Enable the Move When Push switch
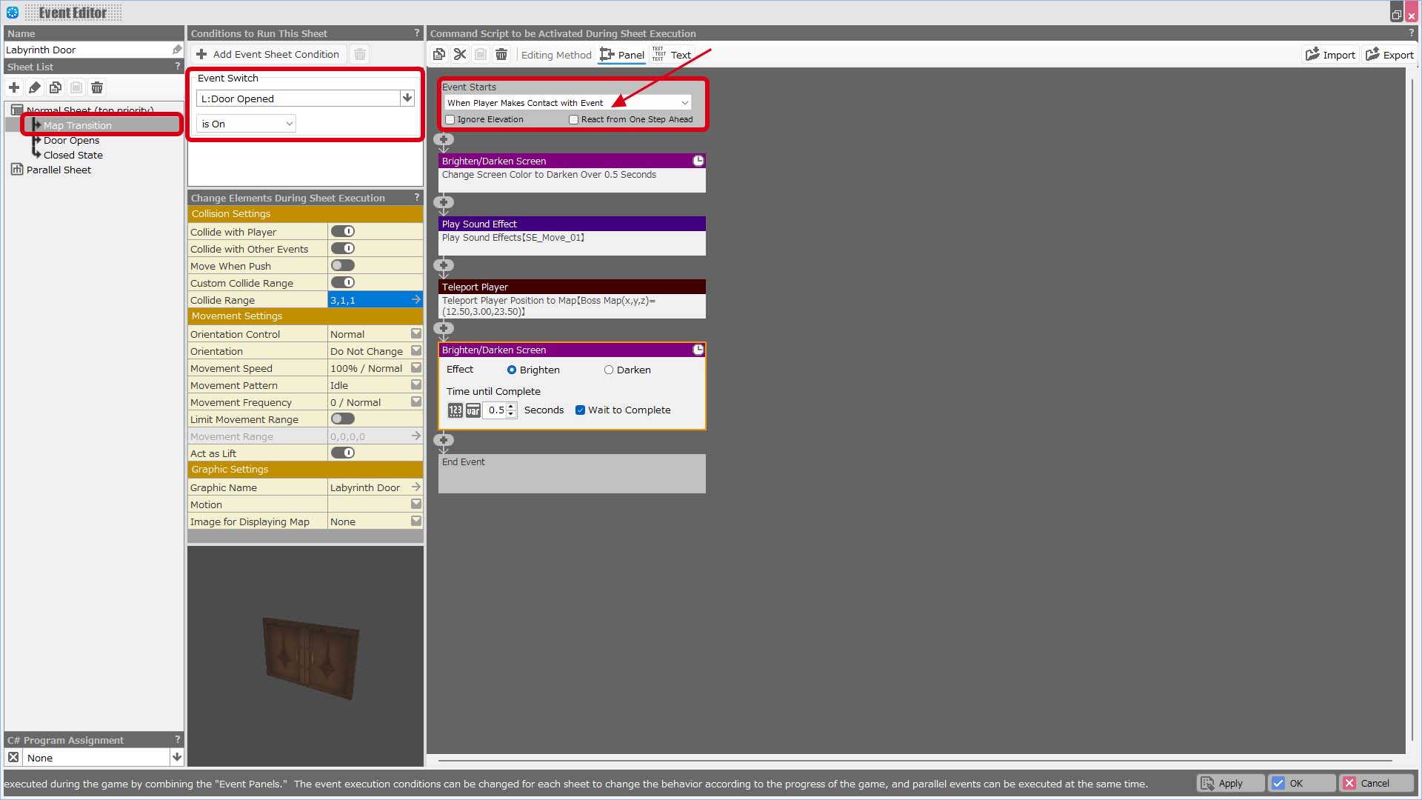 click(343, 266)
